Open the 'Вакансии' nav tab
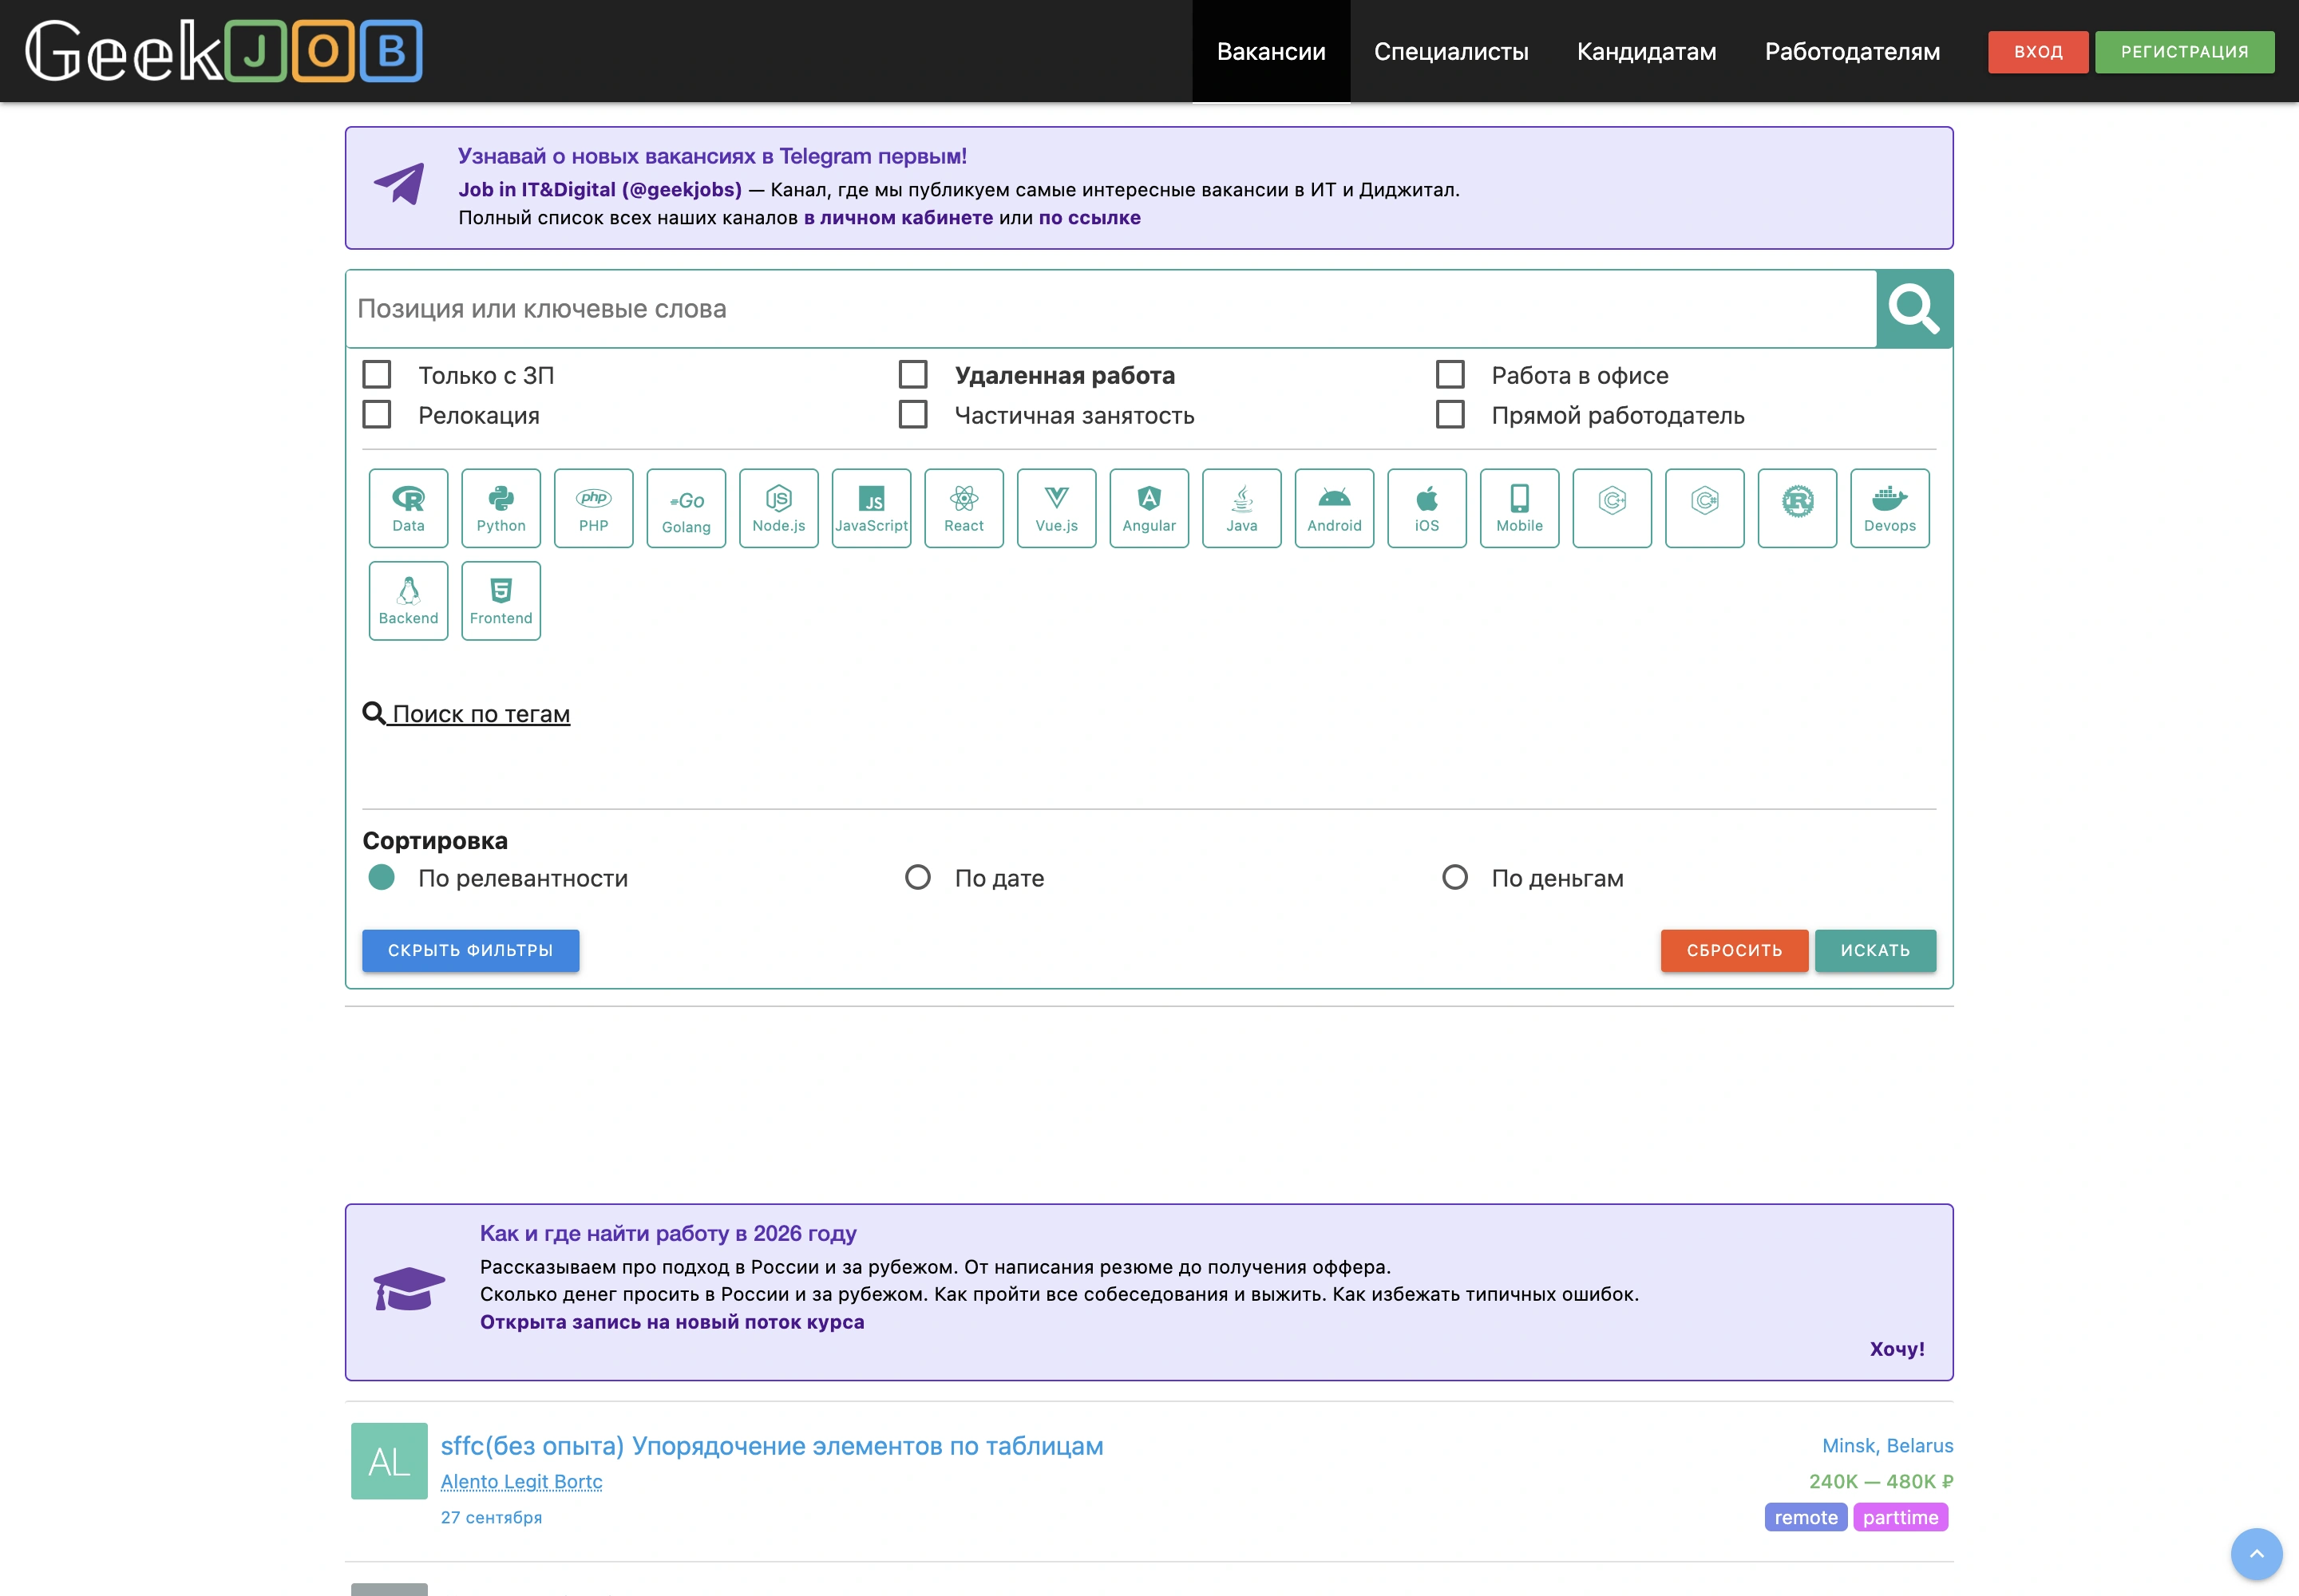The height and width of the screenshot is (1596, 2299). 1271,51
